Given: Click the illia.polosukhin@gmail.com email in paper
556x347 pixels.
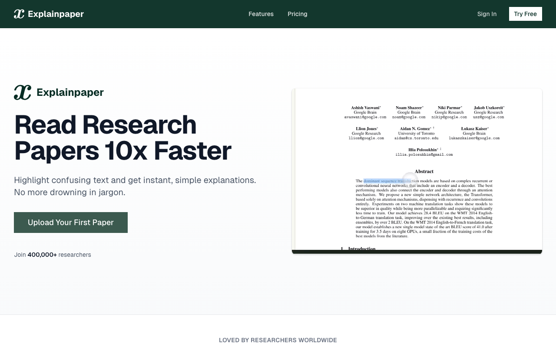Looking at the screenshot, I should (x=424, y=154).
